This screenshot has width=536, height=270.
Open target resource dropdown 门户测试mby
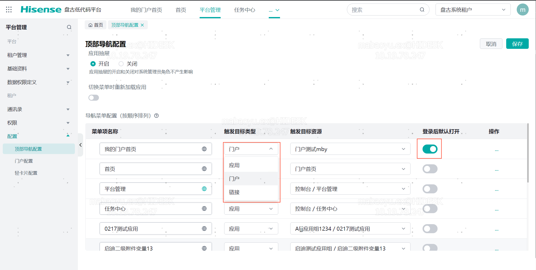tap(350, 149)
